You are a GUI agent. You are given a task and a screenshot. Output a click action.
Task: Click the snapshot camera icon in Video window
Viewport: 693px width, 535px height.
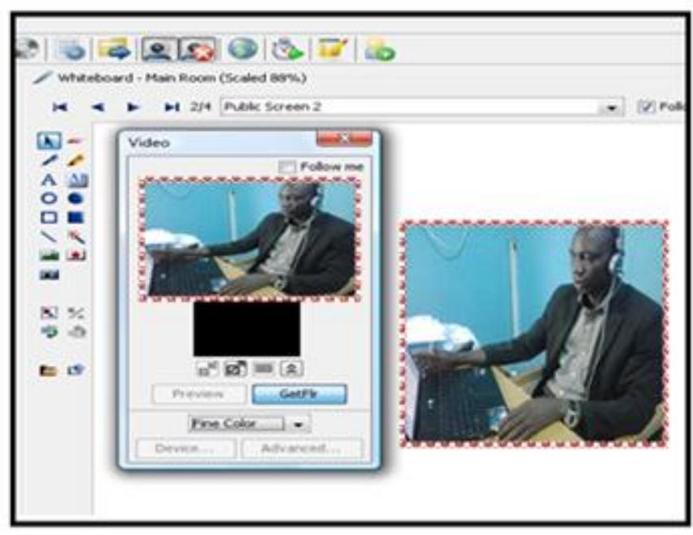235,368
